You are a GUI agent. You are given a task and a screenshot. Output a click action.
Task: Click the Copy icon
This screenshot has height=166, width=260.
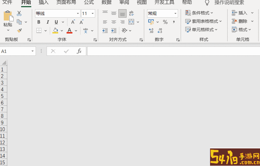[x=19, y=22]
